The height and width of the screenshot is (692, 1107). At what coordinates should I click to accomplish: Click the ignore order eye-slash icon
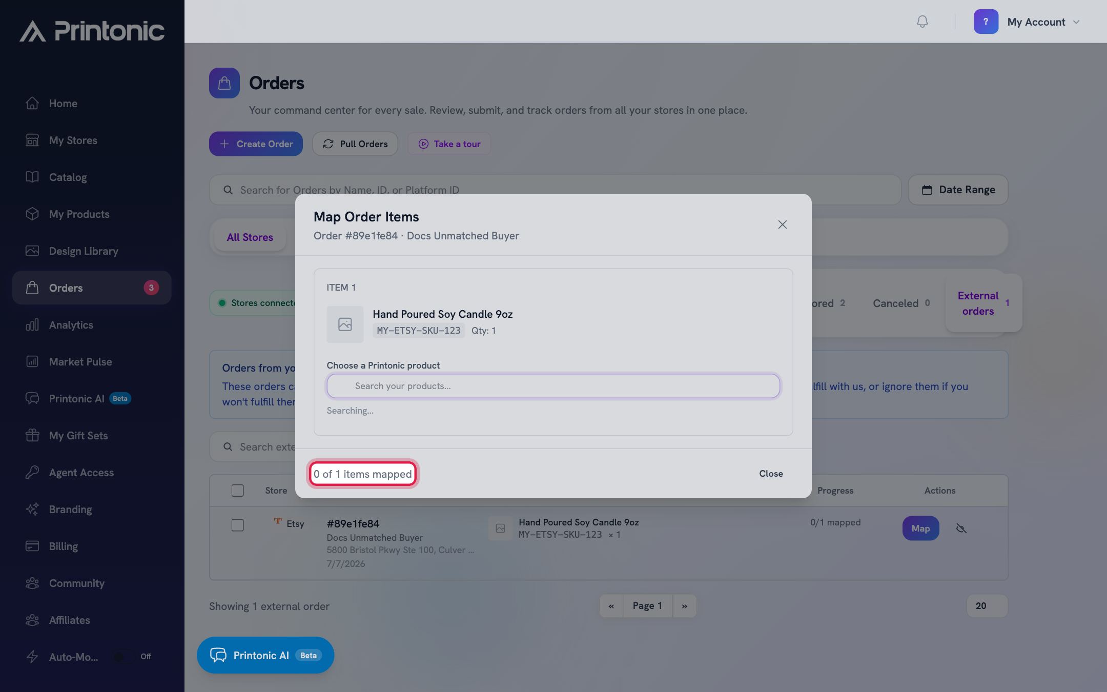click(x=961, y=528)
